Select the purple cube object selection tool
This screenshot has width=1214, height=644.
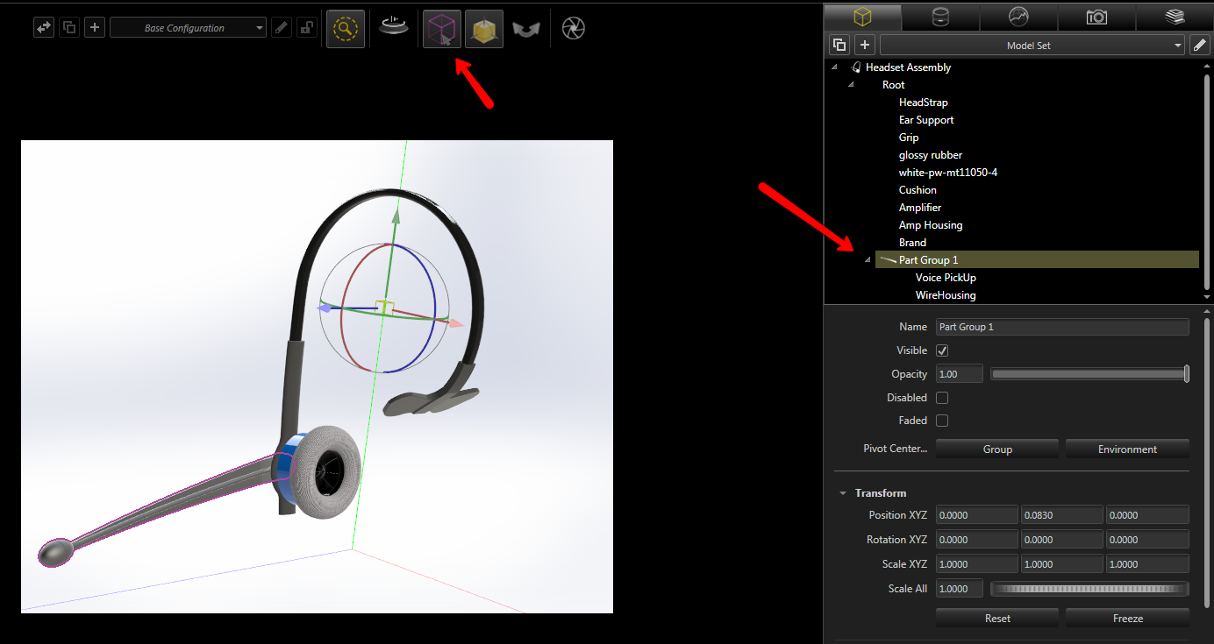pyautogui.click(x=442, y=29)
